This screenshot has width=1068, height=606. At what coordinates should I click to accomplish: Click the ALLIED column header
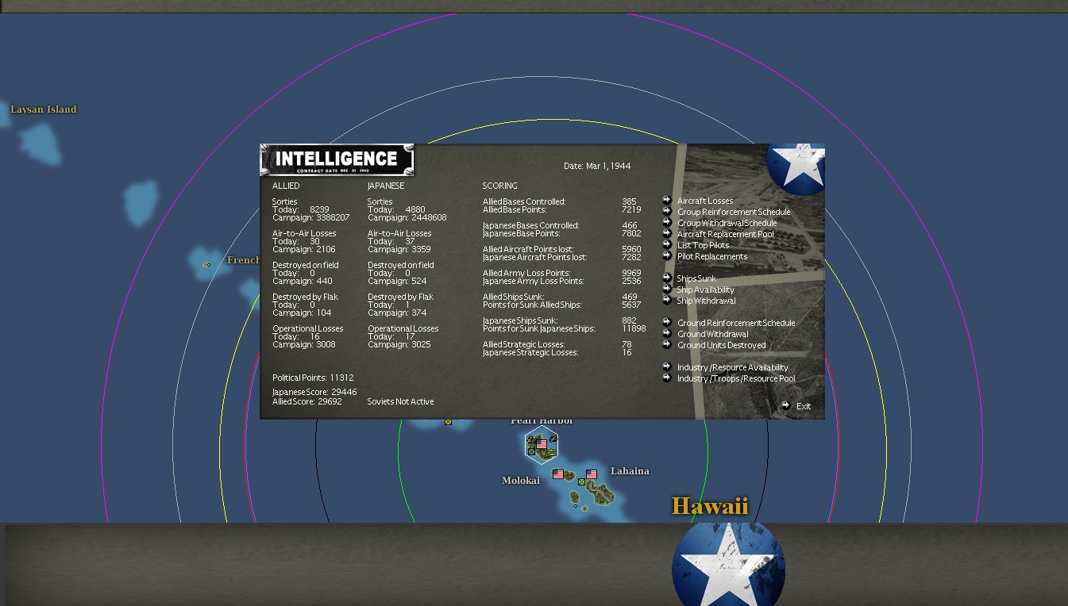(x=286, y=186)
